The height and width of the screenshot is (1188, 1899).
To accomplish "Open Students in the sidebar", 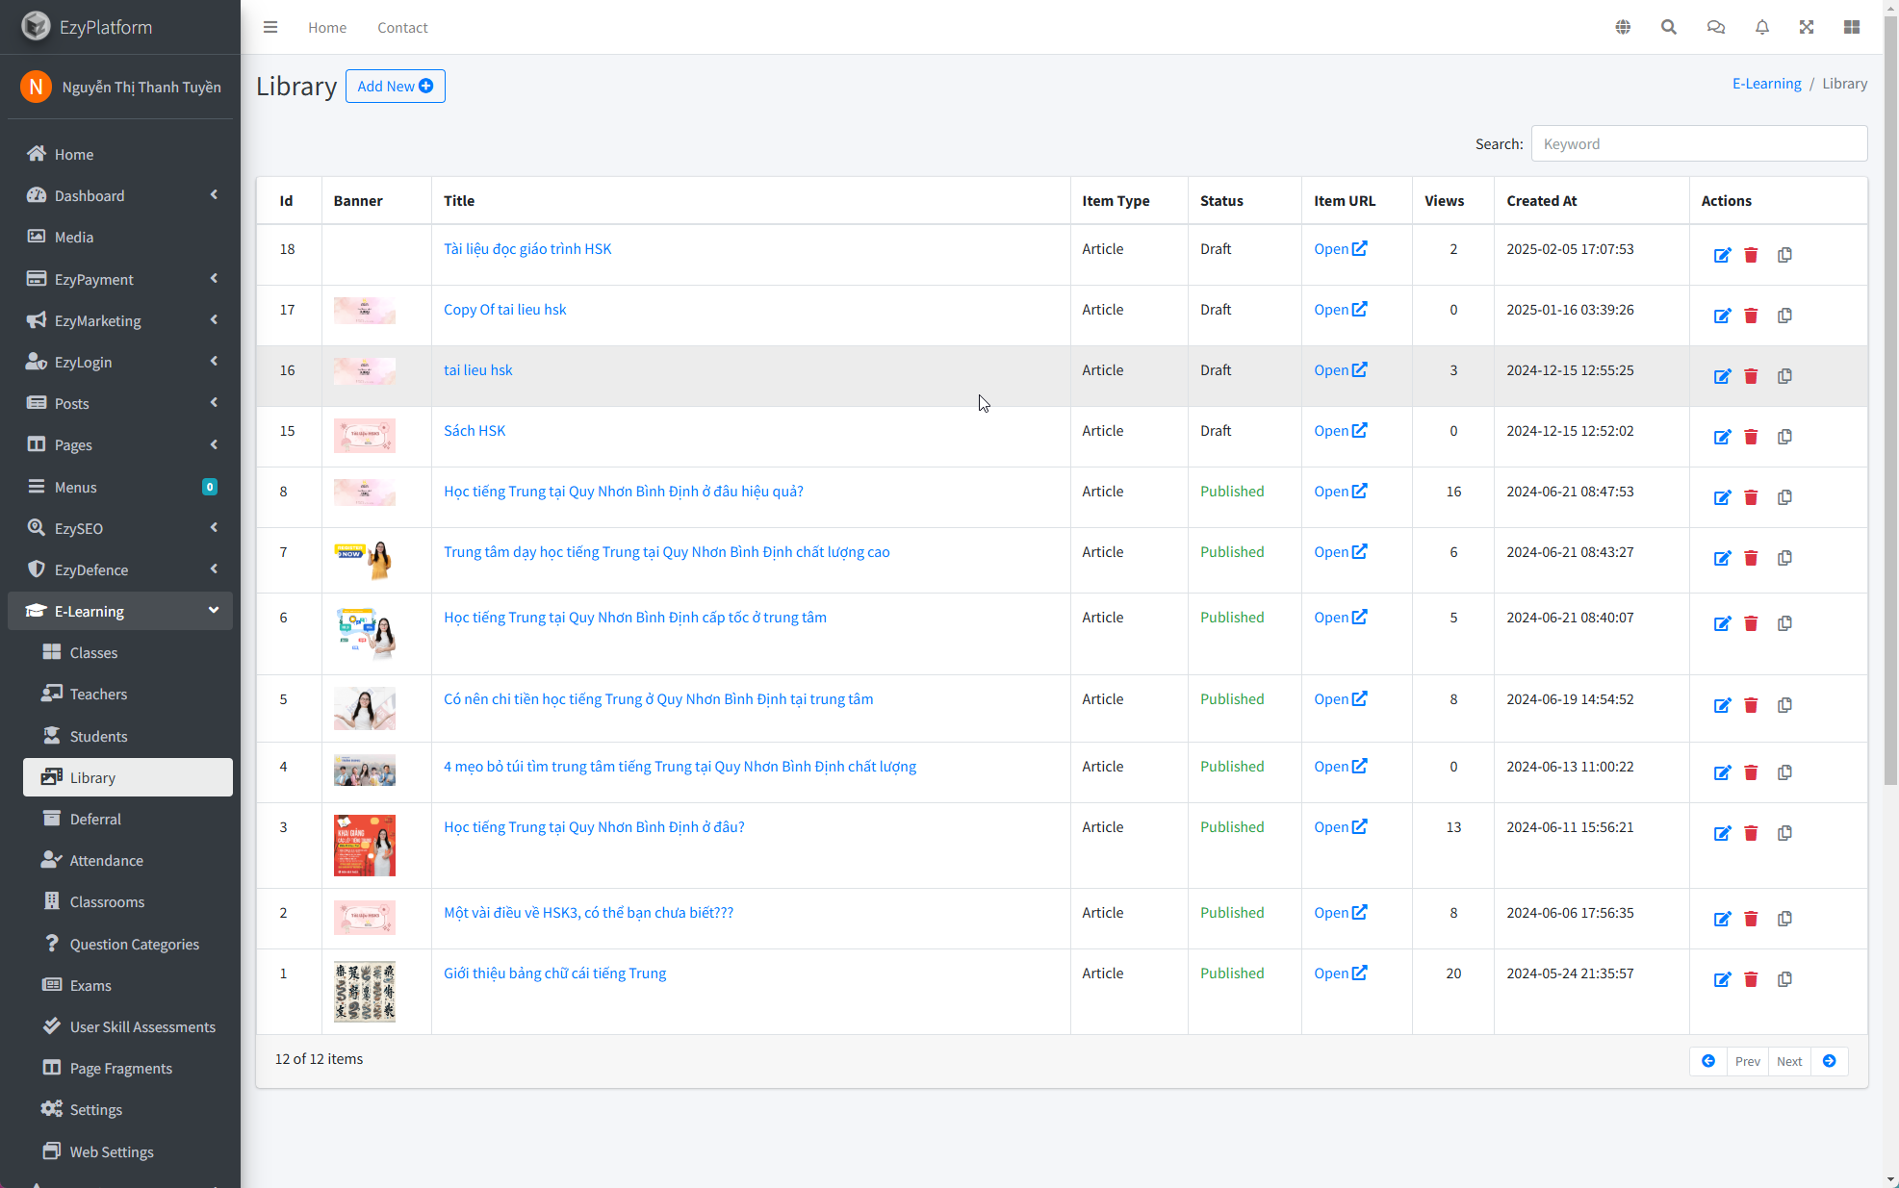I will 128,736.
